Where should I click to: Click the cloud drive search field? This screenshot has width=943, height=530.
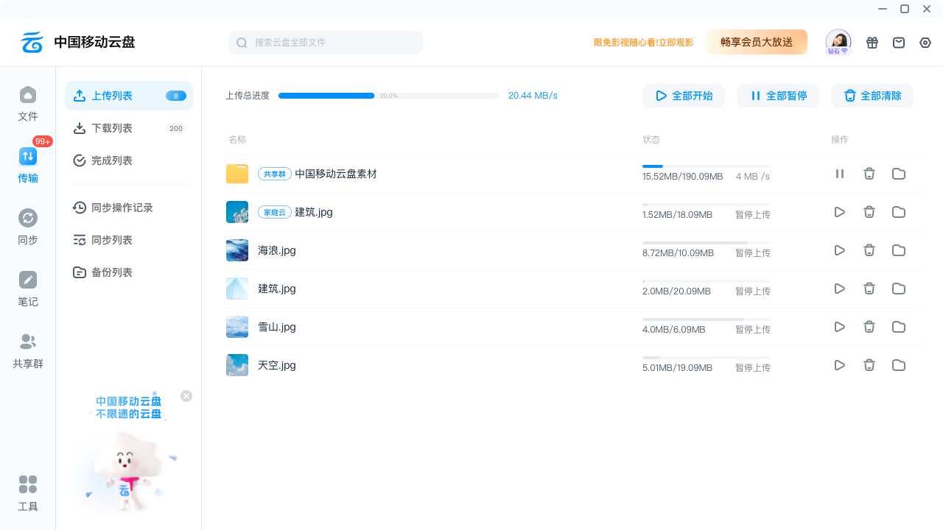325,42
